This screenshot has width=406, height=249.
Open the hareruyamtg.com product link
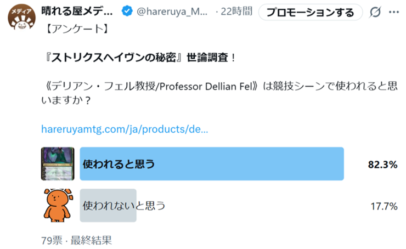(x=125, y=130)
